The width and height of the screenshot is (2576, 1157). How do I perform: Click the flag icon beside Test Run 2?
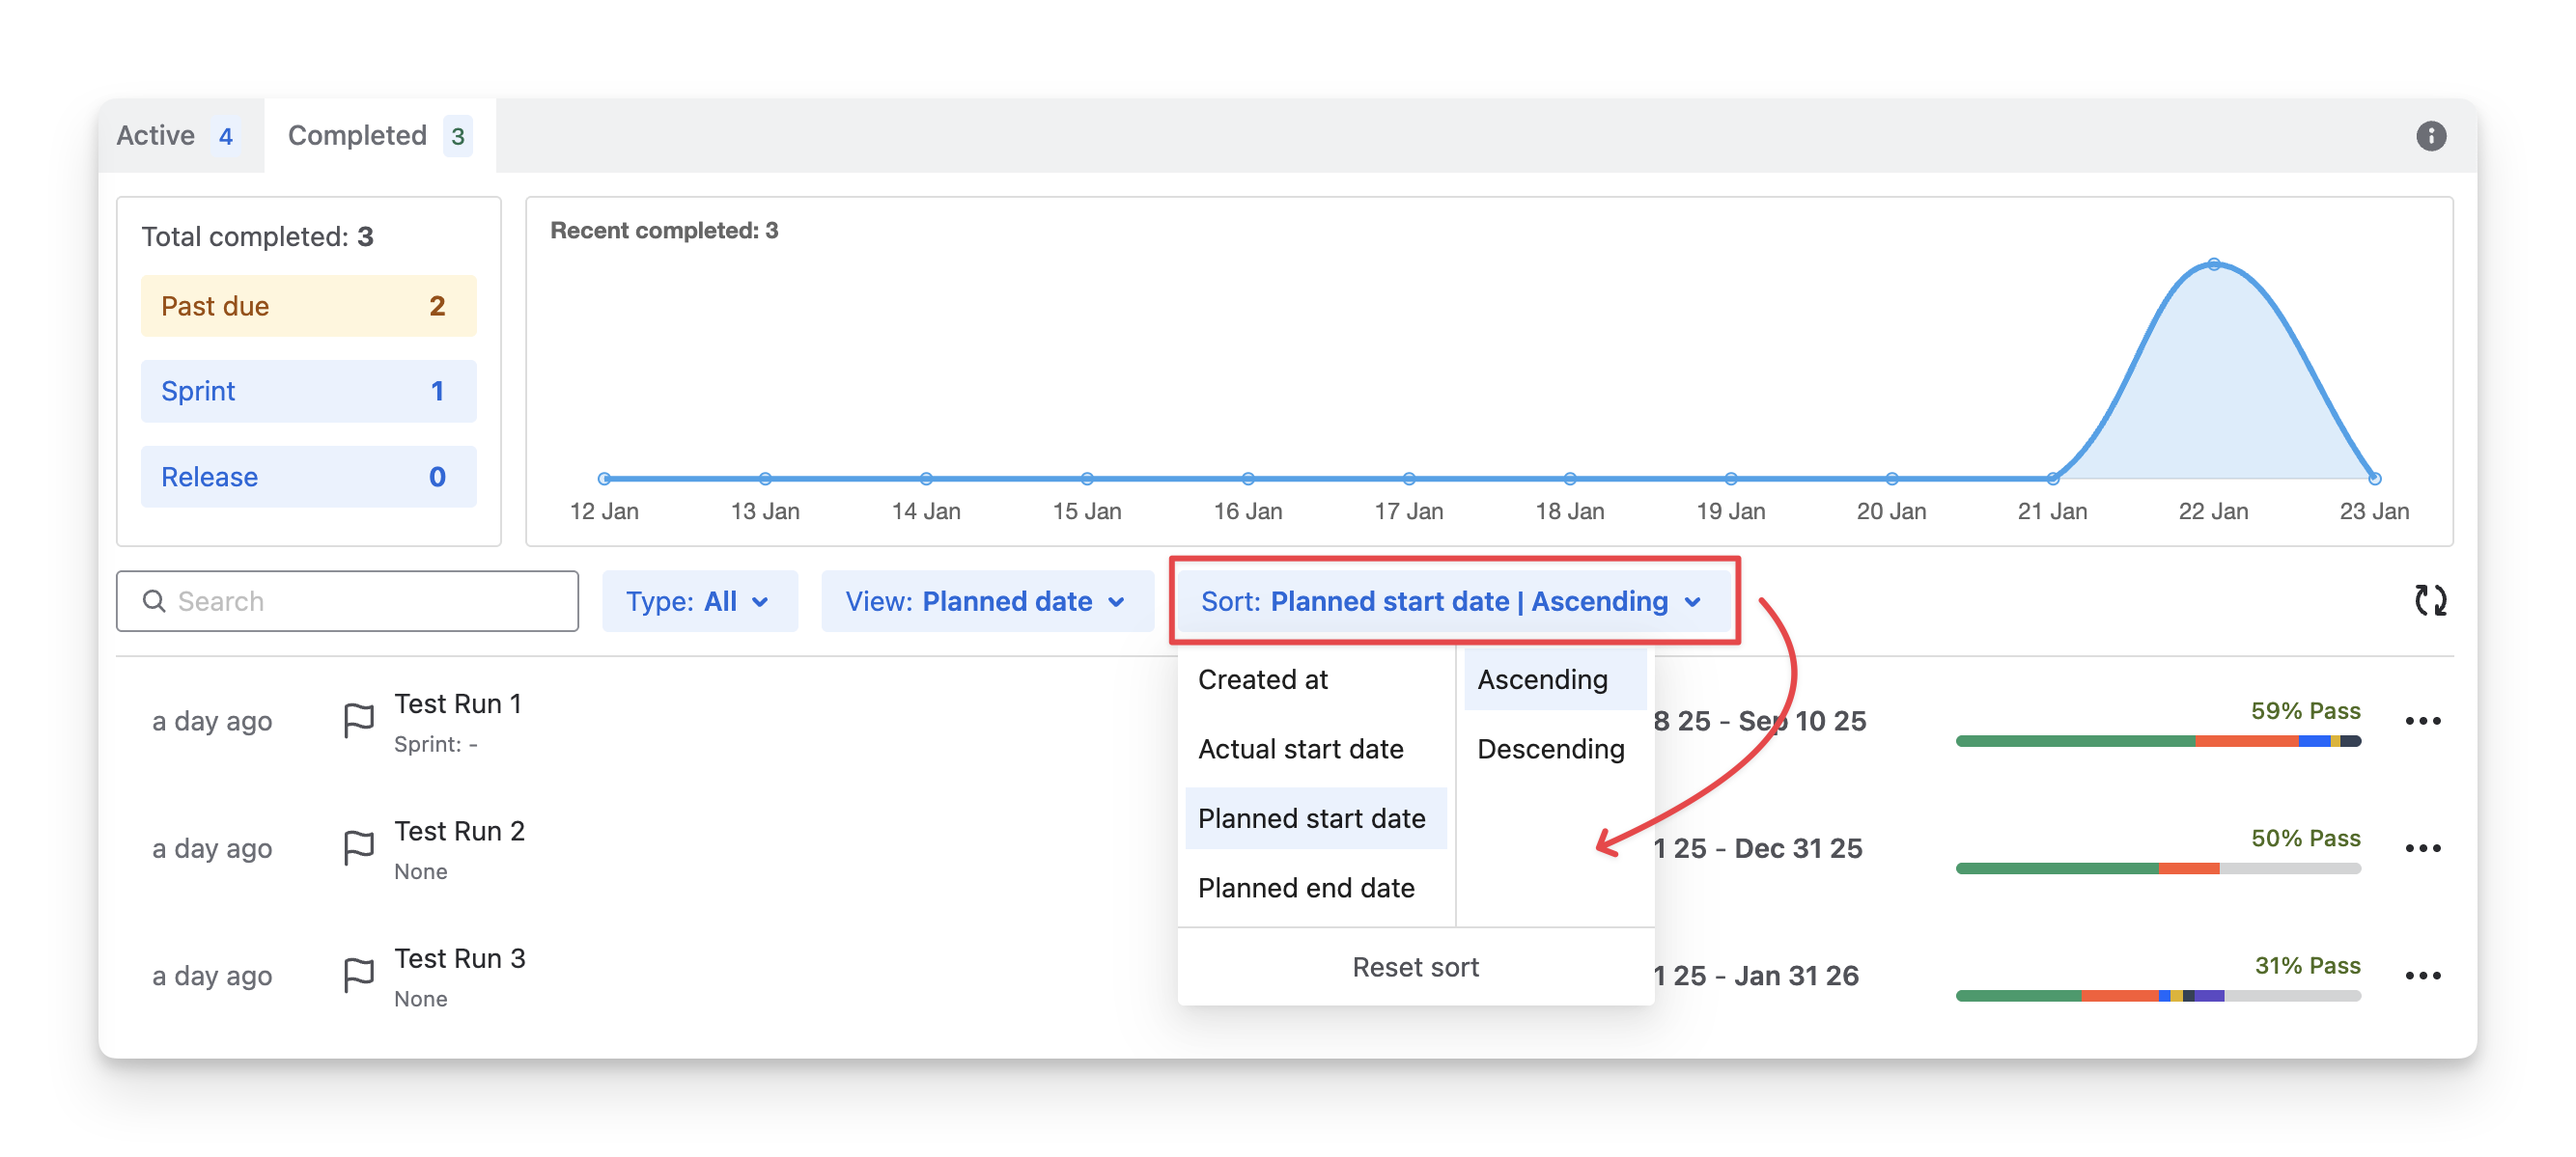(358, 847)
